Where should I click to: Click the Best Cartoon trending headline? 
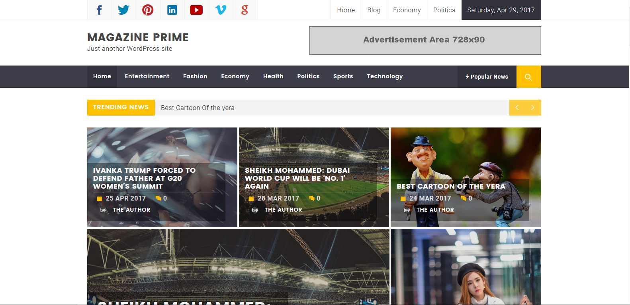198,108
